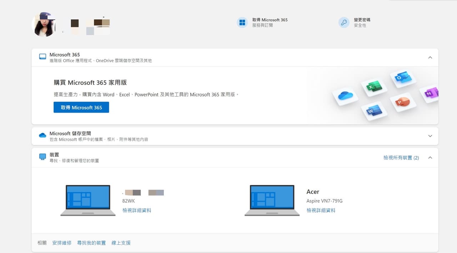Click the Outlook app tile in banner
Screen dimensions: 457x253
403,78
